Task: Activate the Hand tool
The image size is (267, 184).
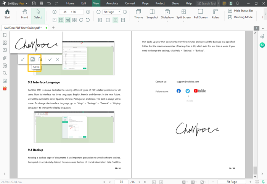Action: [x=25, y=14]
